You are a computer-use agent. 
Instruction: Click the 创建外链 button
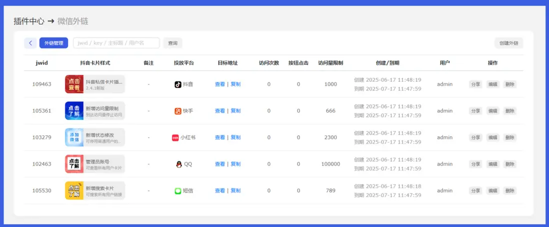pyautogui.click(x=508, y=43)
